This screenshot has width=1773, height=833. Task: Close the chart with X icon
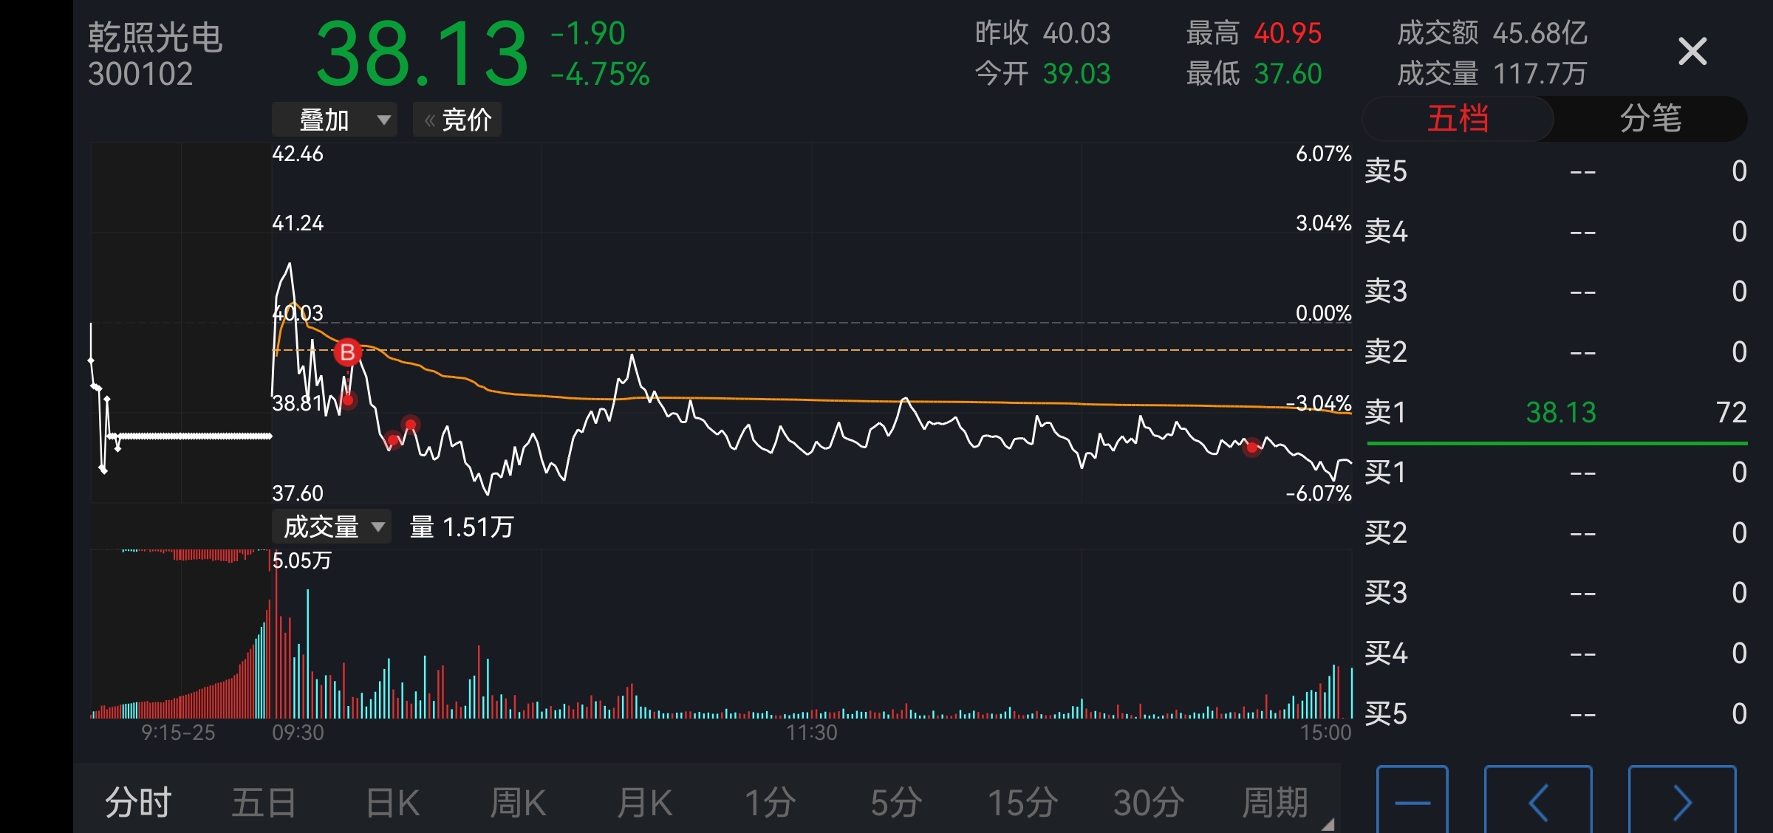[x=1692, y=52]
